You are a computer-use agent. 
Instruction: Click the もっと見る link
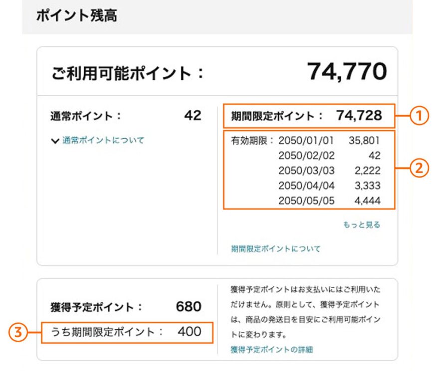point(361,225)
